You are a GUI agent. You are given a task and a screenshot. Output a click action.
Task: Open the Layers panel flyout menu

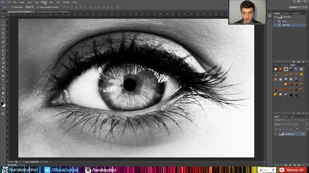307,116
